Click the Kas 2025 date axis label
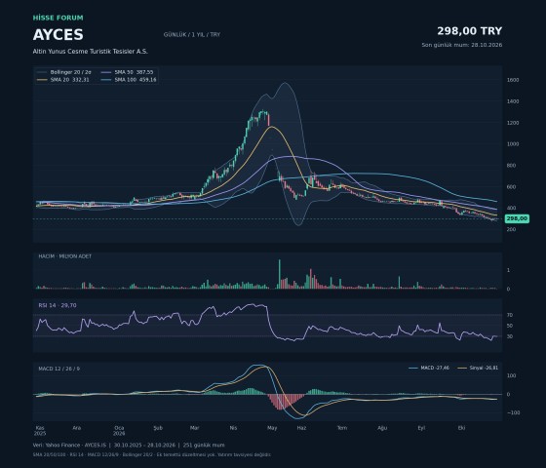 click(x=40, y=431)
